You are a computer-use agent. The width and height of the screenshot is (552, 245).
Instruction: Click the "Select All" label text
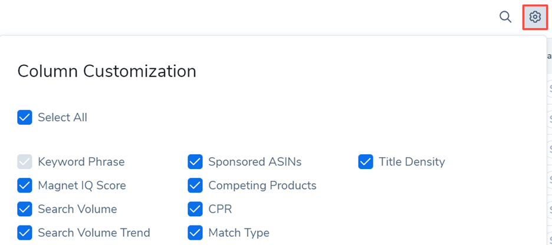pos(63,117)
